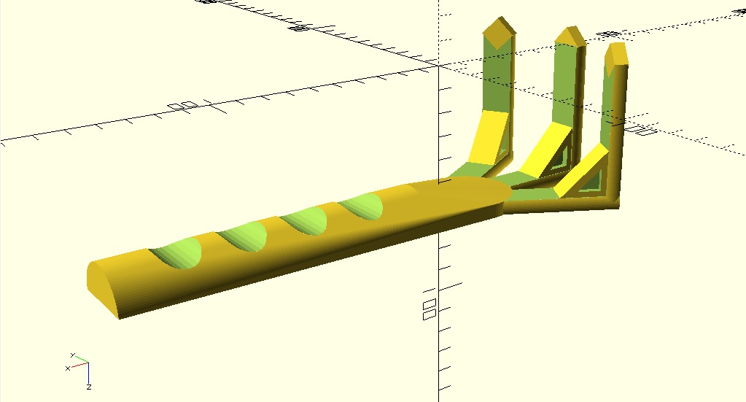This screenshot has height=402, width=746.
Task: Click the pointed tip of right prong
Action: [617, 54]
